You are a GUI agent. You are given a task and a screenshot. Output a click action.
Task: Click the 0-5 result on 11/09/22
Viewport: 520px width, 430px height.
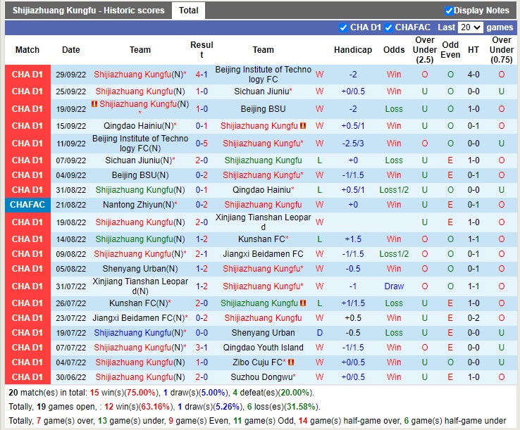click(202, 143)
